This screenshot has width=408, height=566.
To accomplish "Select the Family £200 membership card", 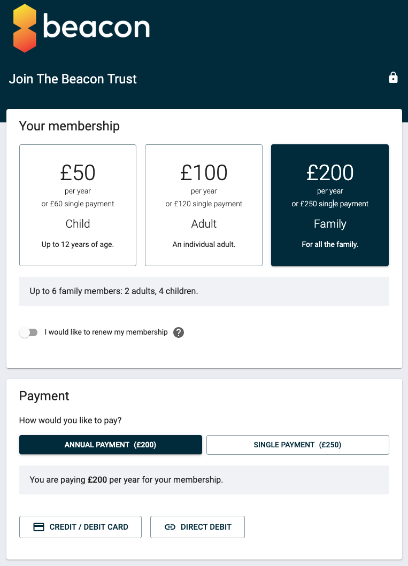I will pyautogui.click(x=330, y=205).
